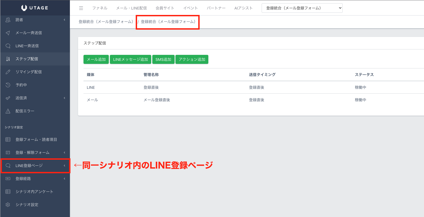Expand the 送信済 sidebar submenu
Image resolution: width=424 pixels, height=217 pixels.
click(64, 98)
